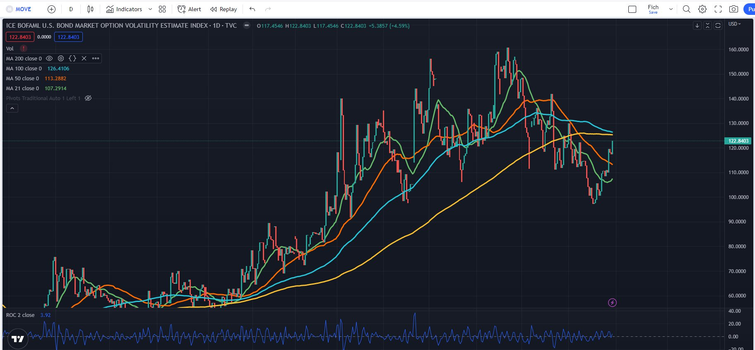Remove the MA 200 indicator
Image resolution: width=755 pixels, height=350 pixels.
(x=84, y=58)
